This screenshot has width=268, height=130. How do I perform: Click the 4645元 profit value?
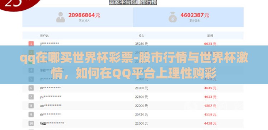(x=210, y=88)
